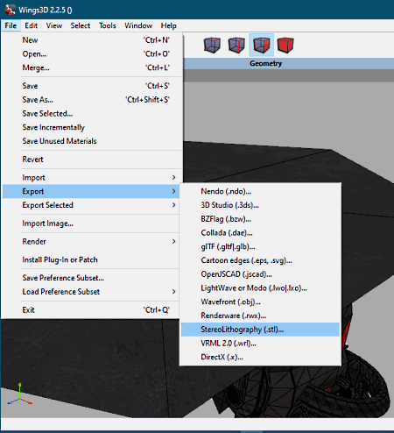Expand the Export submenu arrow
394x433 pixels.
click(x=173, y=191)
